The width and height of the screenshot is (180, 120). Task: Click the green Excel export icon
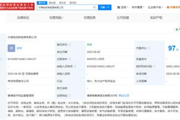[x=177, y=29]
